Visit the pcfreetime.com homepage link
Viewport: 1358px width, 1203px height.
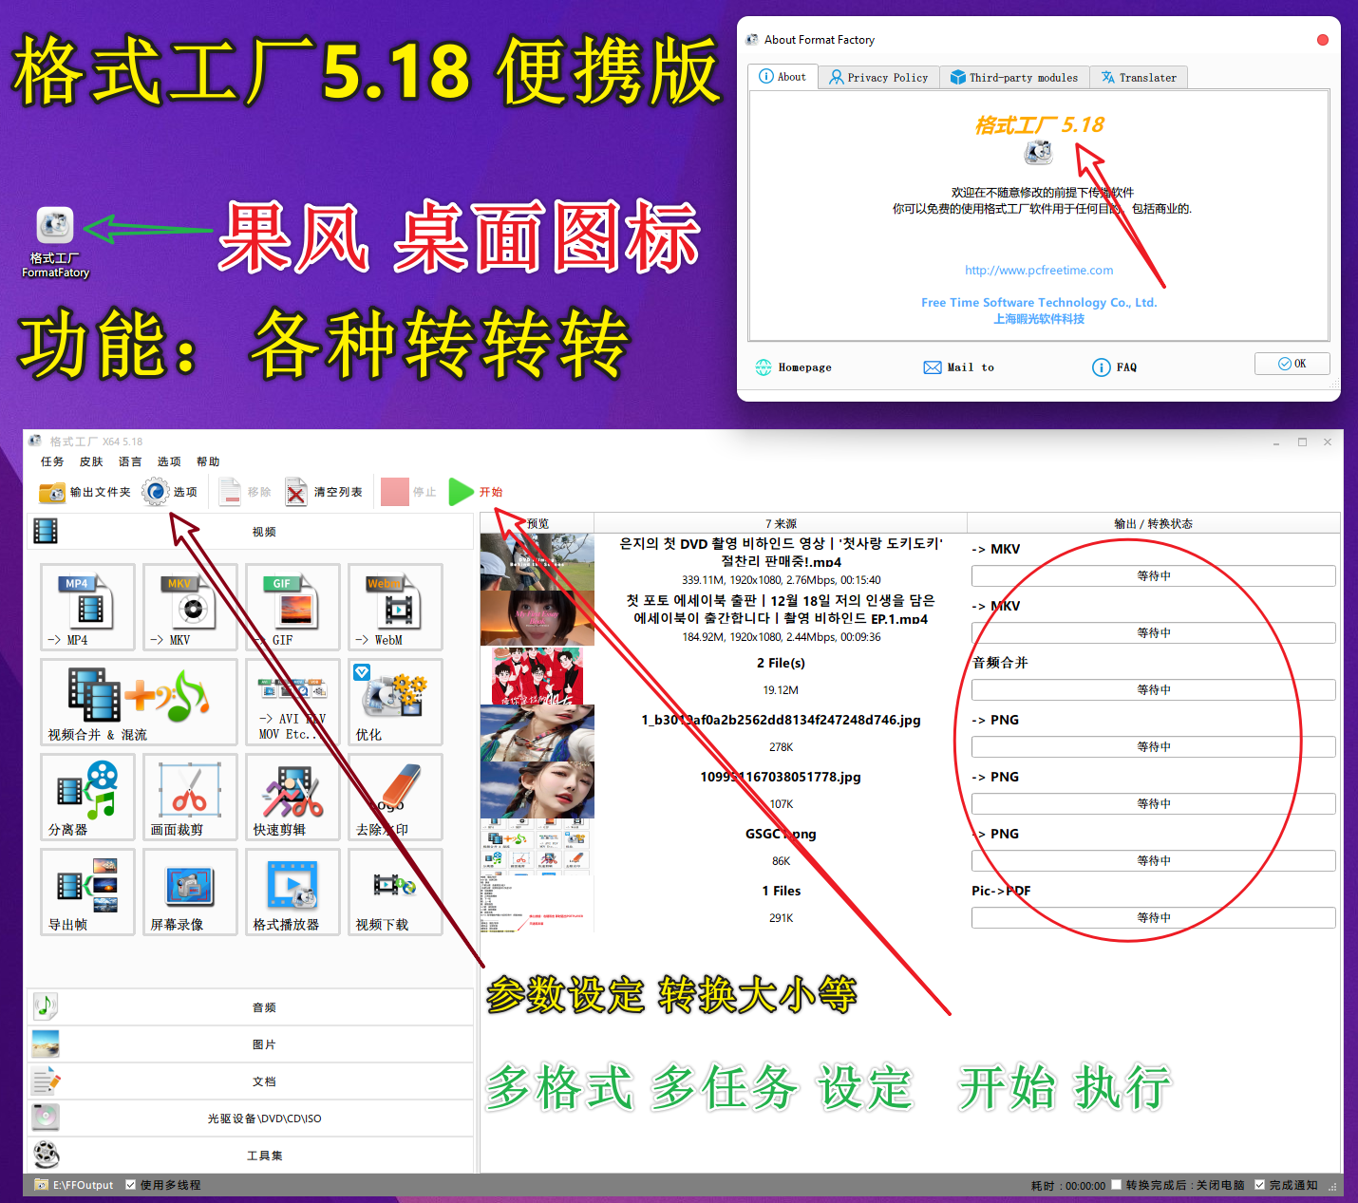pyautogui.click(x=1038, y=270)
